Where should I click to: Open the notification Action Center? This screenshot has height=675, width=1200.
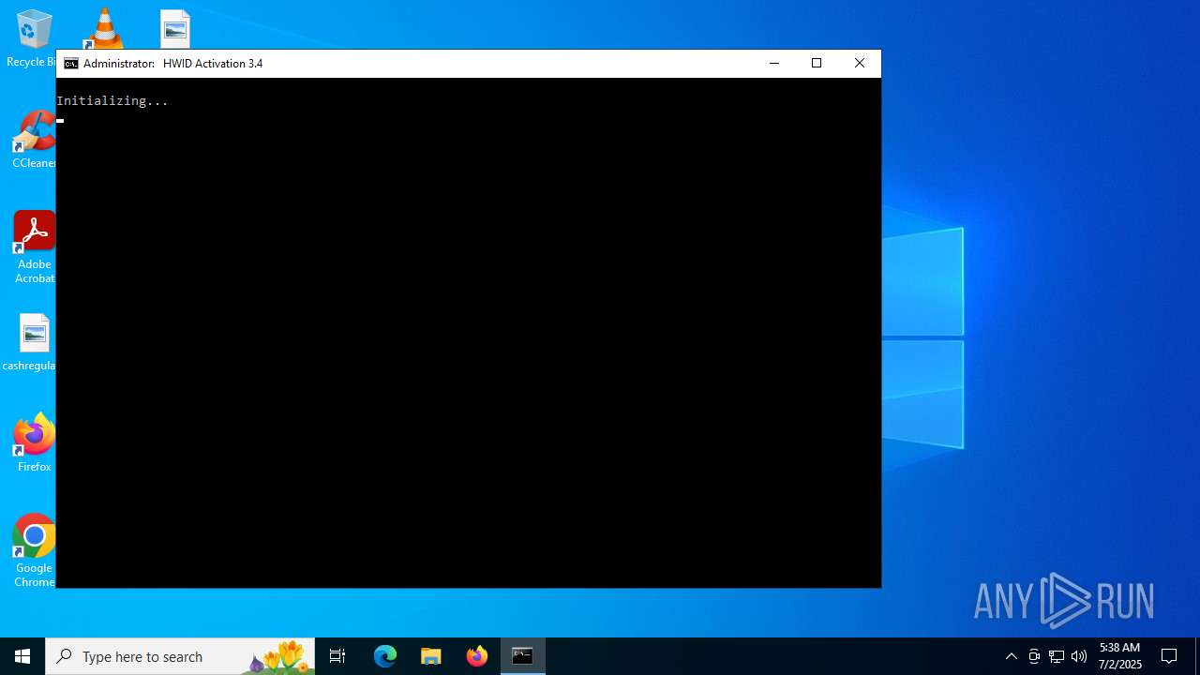1169,656
